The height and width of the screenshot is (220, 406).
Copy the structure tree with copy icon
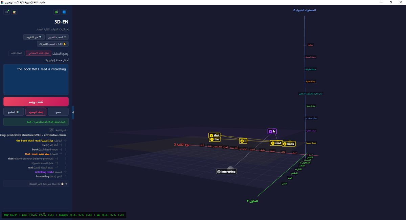51,130
